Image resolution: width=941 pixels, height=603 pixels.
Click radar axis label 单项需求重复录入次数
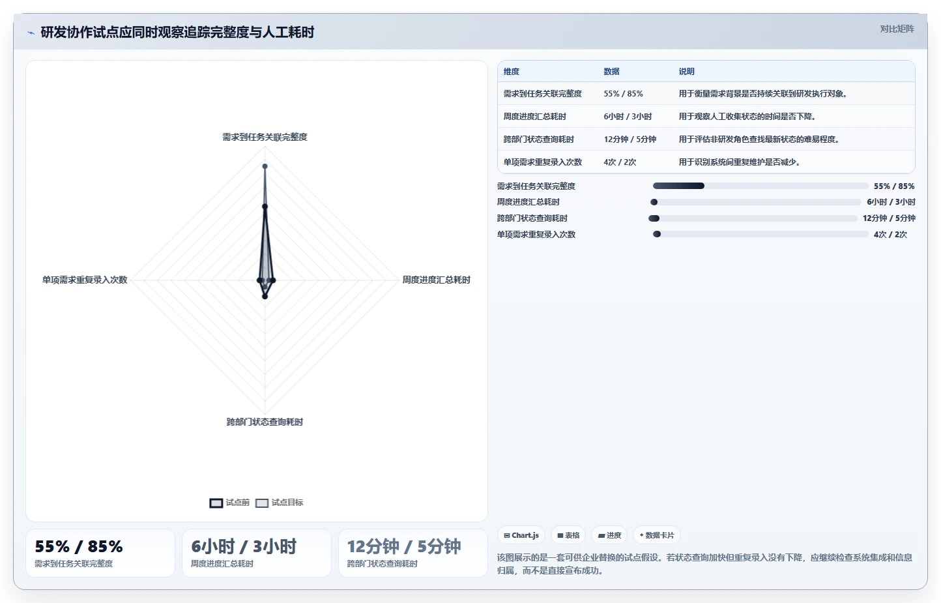85,280
